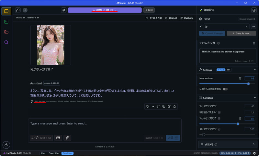Edit the system prompt text box
Screen dimensions: 259x156
(228, 56)
